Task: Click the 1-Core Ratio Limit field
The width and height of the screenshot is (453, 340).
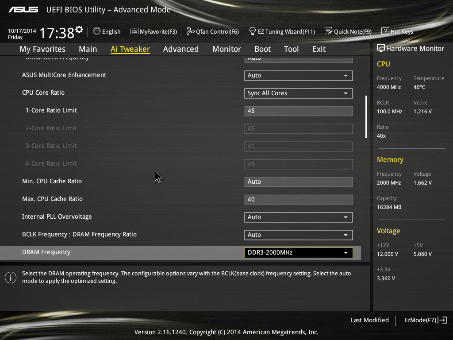Action: click(x=299, y=111)
